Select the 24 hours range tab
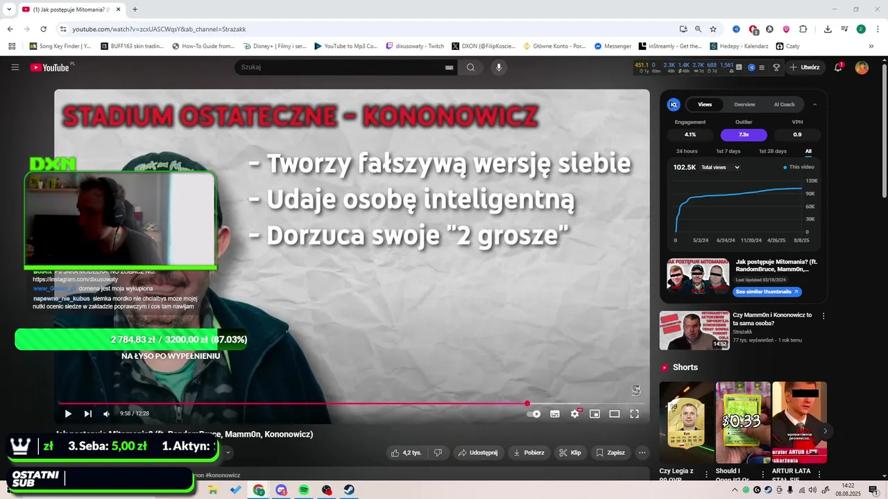 pos(687,151)
